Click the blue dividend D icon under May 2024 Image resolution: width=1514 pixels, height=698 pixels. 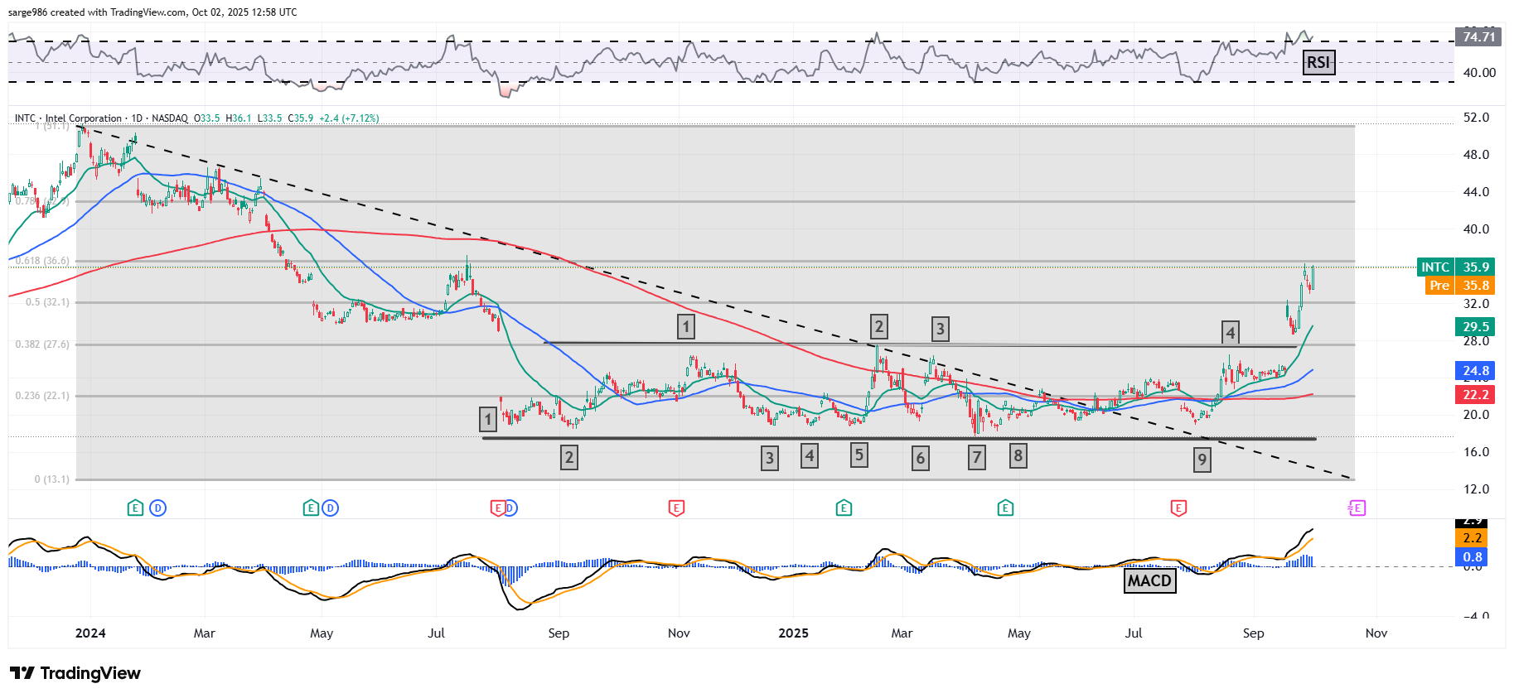pyautogui.click(x=331, y=508)
